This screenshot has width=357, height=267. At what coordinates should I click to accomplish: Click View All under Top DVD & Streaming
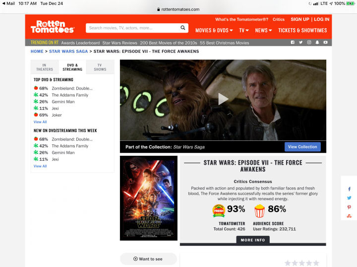click(x=40, y=122)
